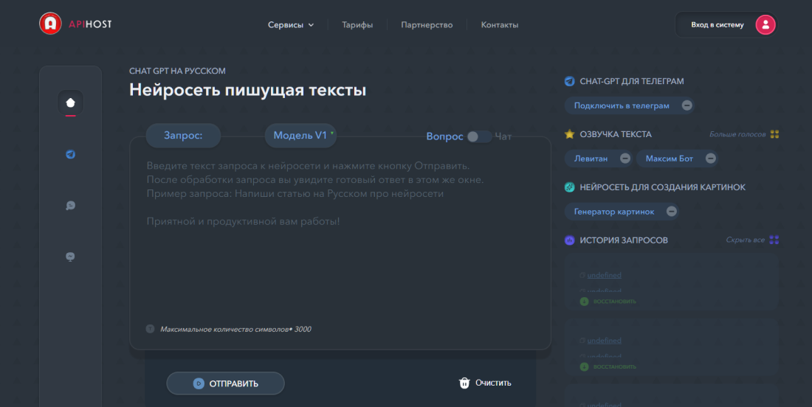This screenshot has height=407, width=812.
Task: Click the CHAT-GPT ДЛЯ ТЕЛЕГРАМ section title
Action: 631,81
